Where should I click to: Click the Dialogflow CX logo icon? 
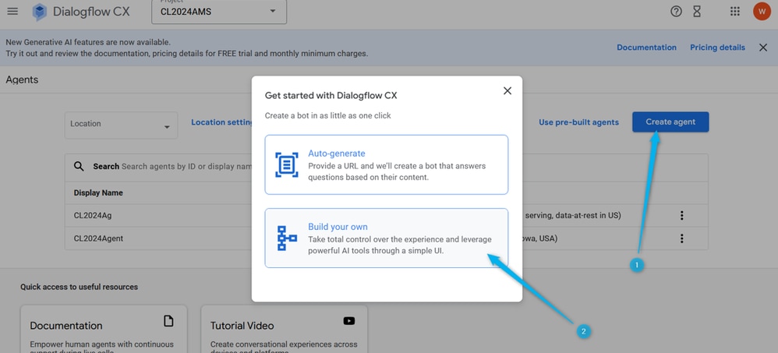click(x=39, y=12)
